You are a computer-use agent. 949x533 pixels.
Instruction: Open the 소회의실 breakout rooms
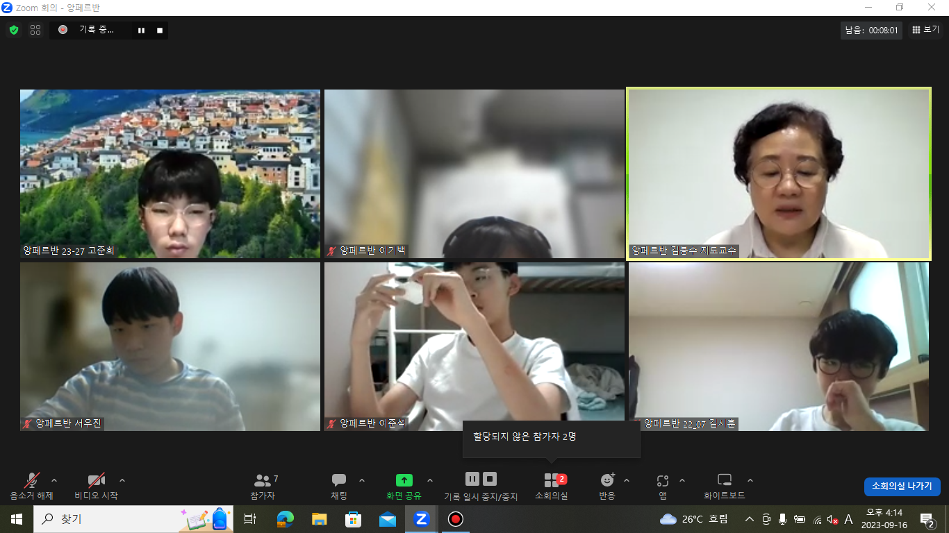click(552, 486)
